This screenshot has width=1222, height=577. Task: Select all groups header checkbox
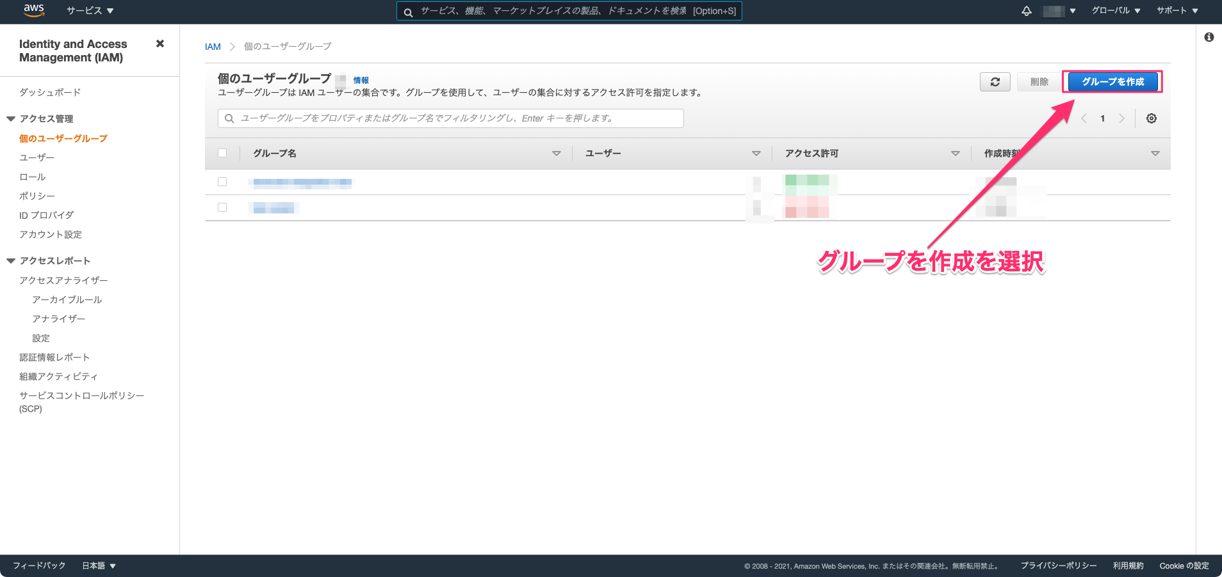click(222, 153)
